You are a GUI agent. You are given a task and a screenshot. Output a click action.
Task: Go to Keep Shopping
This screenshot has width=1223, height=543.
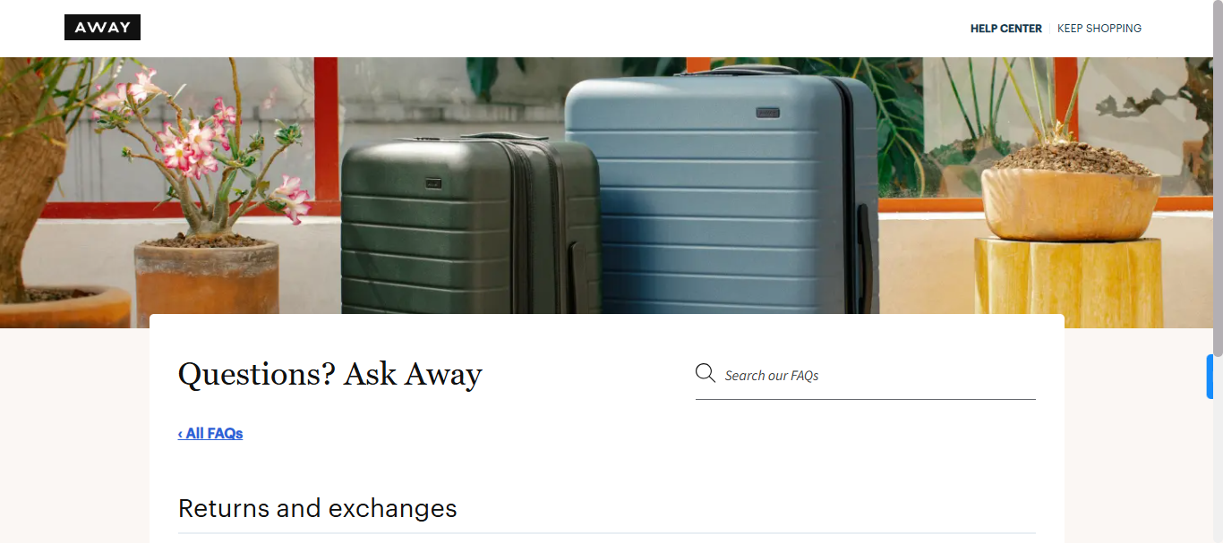coord(1099,29)
